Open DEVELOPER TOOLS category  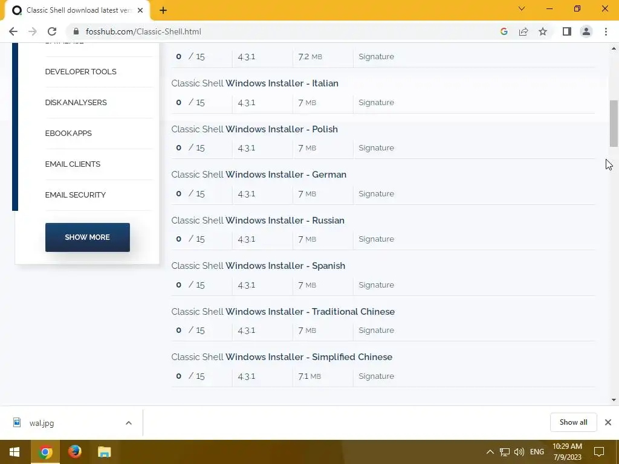click(80, 72)
